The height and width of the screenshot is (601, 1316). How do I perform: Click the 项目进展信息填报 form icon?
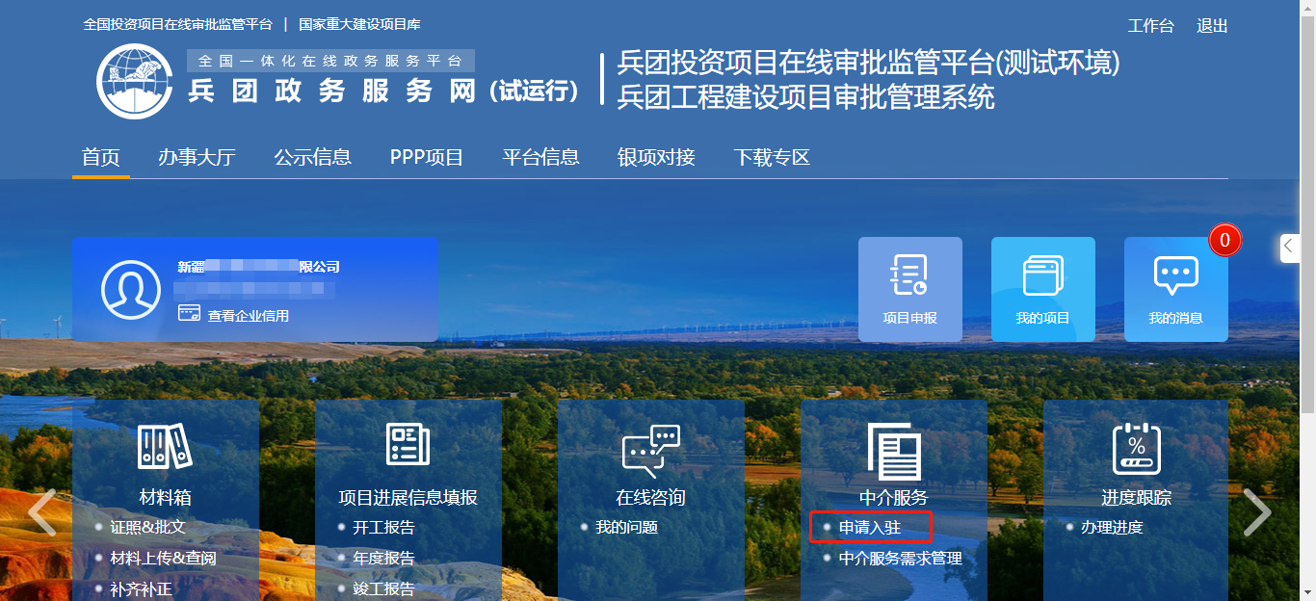click(x=408, y=445)
